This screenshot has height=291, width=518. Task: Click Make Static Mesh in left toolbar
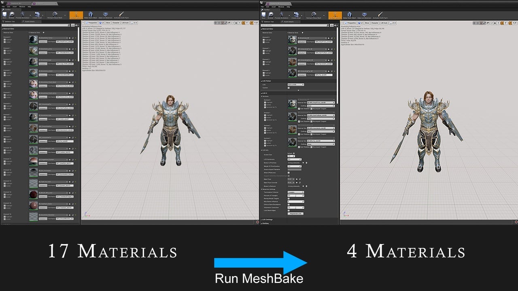(90, 15)
